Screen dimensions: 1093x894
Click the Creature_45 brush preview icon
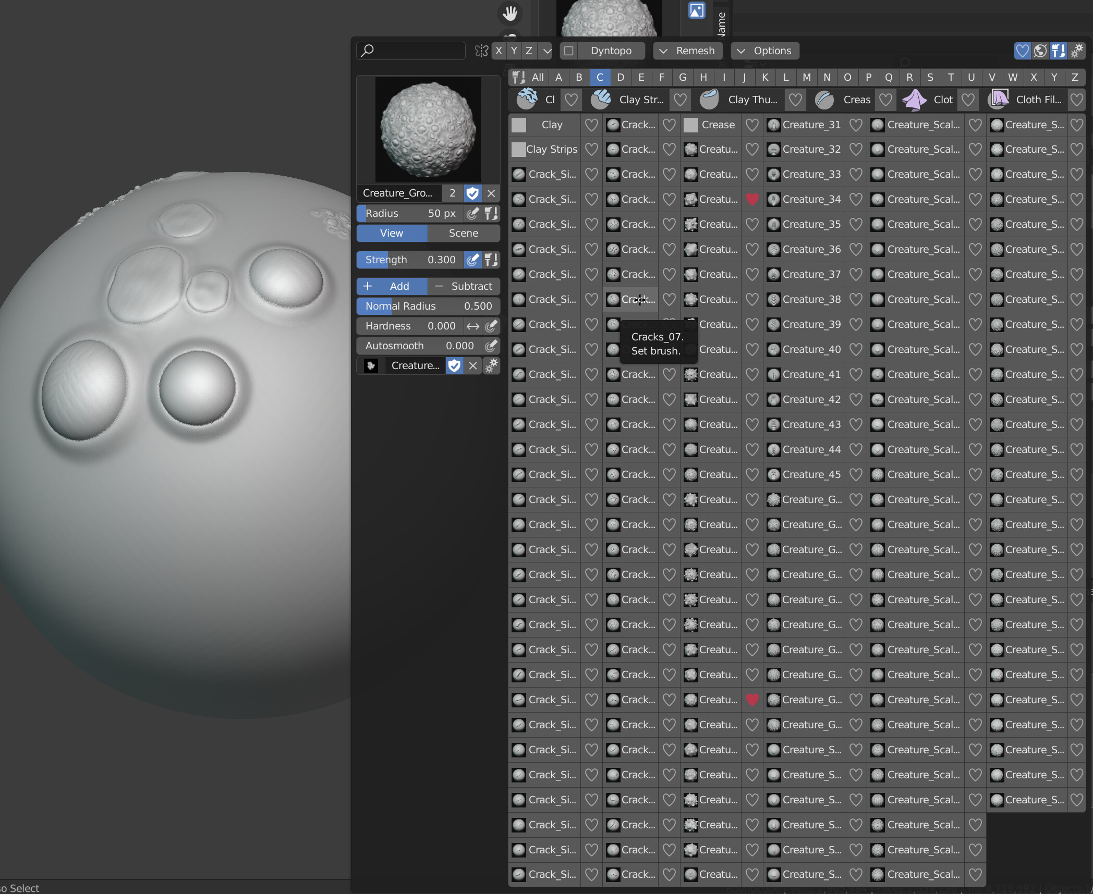774,474
